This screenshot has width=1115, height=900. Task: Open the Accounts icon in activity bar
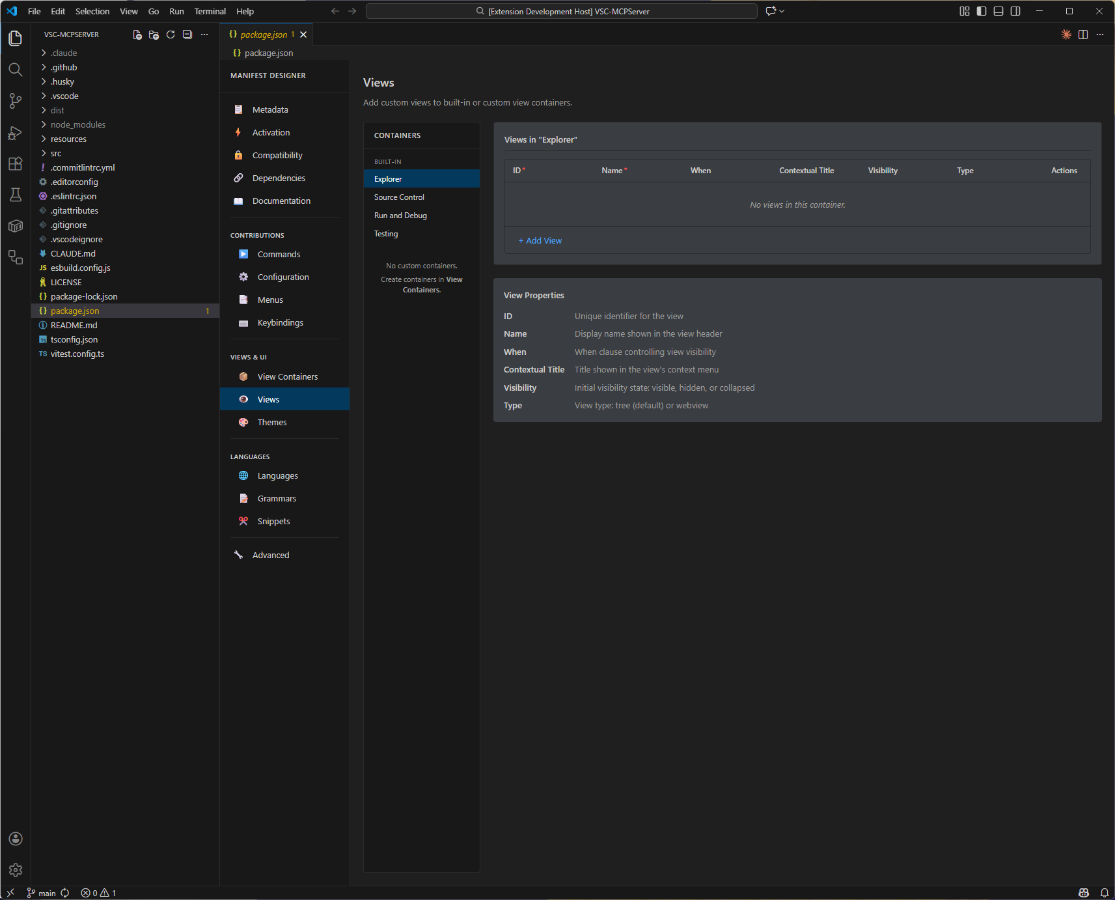16,839
